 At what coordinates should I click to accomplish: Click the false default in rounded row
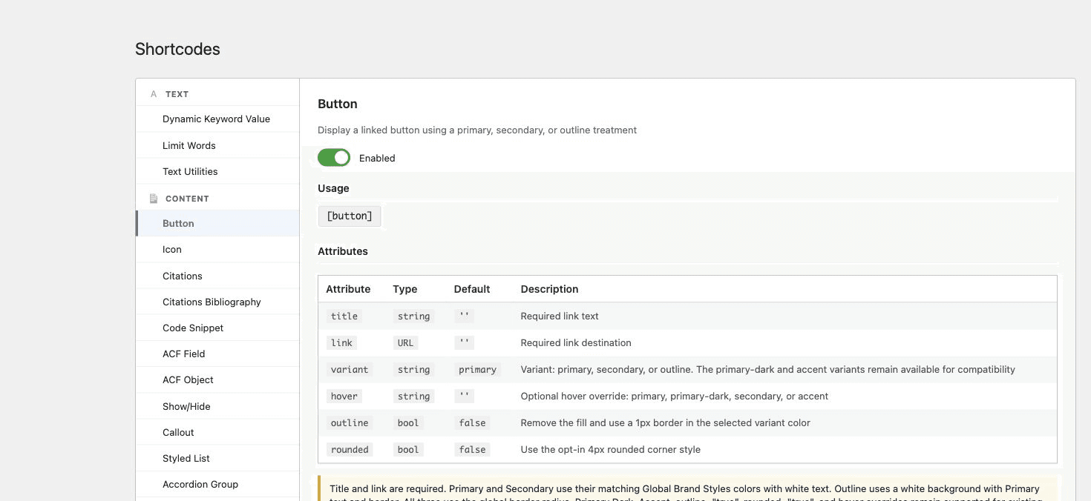pos(472,449)
